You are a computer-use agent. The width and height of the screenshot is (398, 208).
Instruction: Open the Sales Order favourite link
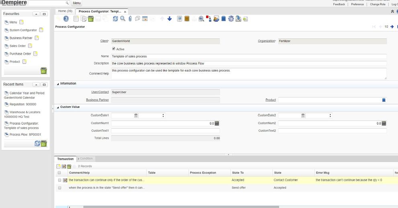click(17, 46)
